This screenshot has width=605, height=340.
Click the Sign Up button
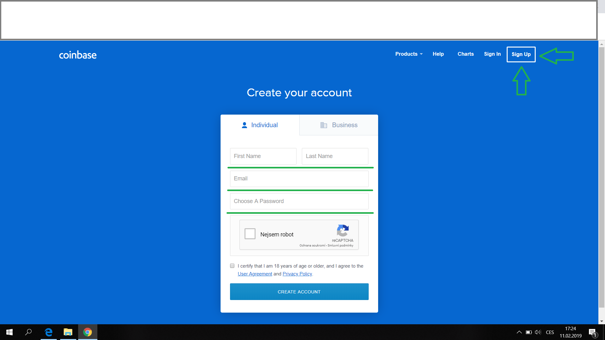[x=521, y=54]
